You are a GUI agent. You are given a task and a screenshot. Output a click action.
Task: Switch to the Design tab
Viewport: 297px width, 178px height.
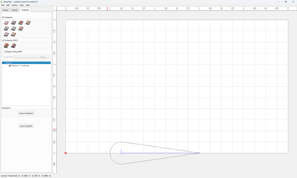coord(6,10)
